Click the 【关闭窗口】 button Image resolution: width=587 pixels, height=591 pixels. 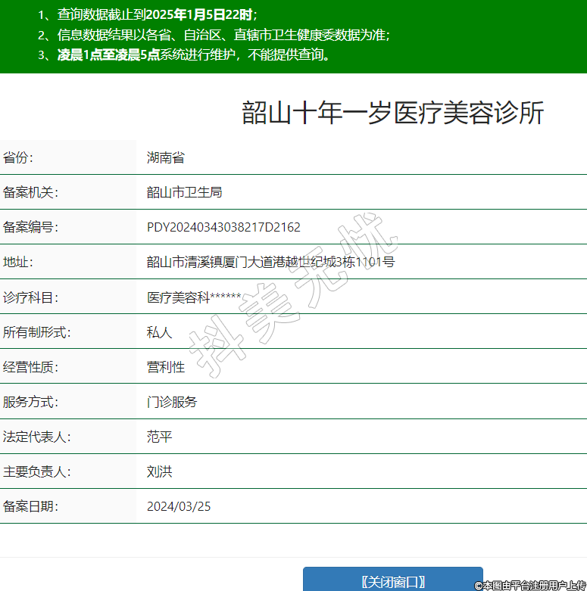392,581
